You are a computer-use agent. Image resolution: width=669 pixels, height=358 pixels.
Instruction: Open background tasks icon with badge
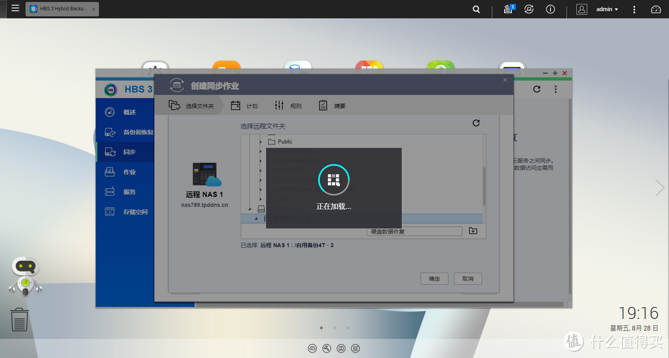[509, 9]
